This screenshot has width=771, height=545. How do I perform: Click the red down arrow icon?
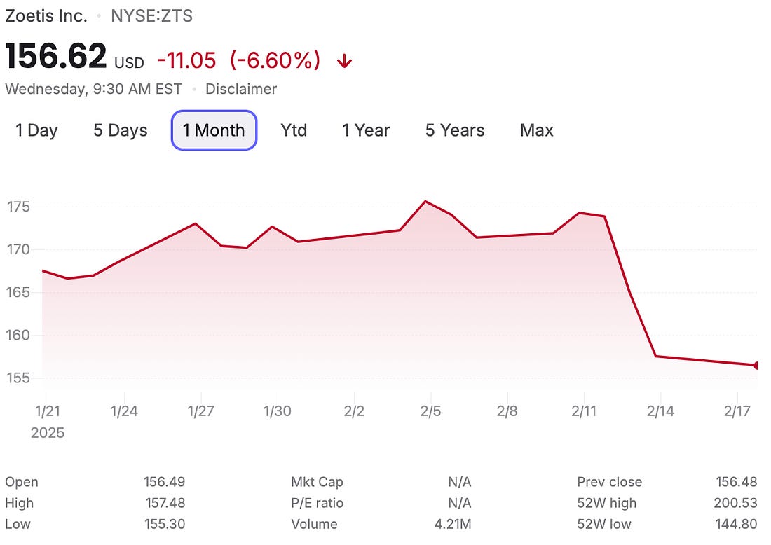coord(343,61)
